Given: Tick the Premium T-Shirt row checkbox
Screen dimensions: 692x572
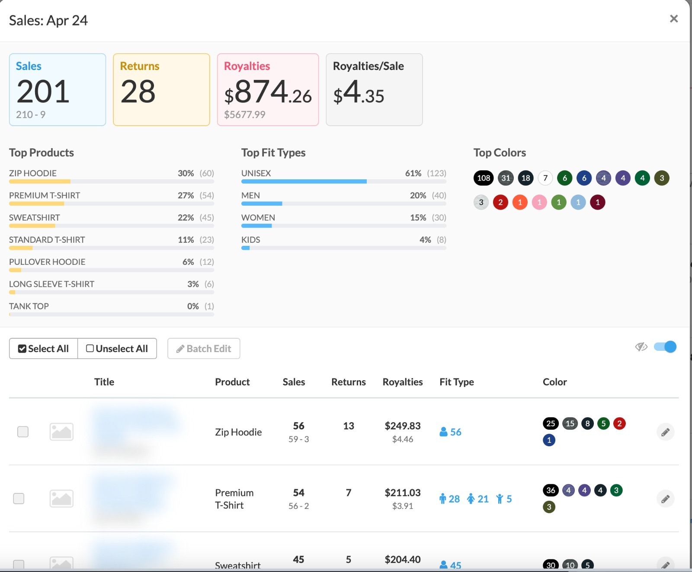Looking at the screenshot, I should pyautogui.click(x=19, y=499).
